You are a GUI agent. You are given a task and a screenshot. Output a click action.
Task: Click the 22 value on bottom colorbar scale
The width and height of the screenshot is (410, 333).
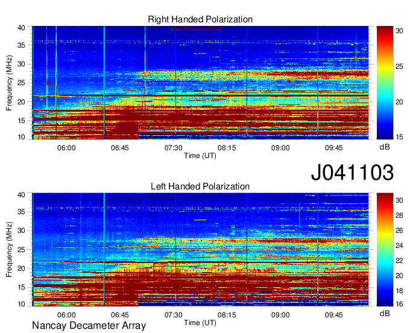point(399,261)
